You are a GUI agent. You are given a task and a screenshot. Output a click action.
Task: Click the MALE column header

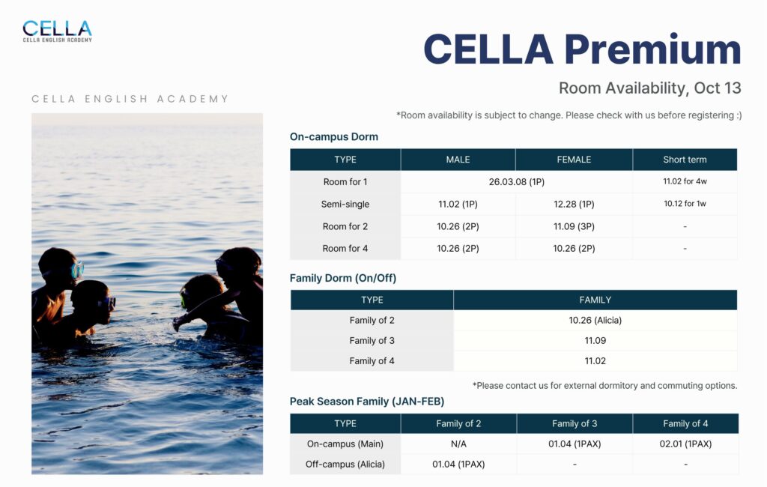[x=458, y=160]
